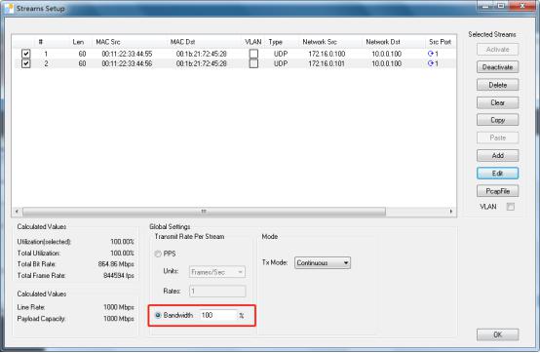
Task: Click the MAC Dst column header
Action: (x=182, y=42)
